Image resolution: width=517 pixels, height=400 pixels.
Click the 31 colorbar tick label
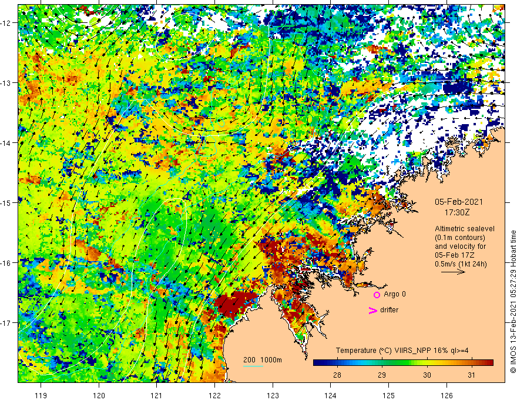click(x=472, y=375)
